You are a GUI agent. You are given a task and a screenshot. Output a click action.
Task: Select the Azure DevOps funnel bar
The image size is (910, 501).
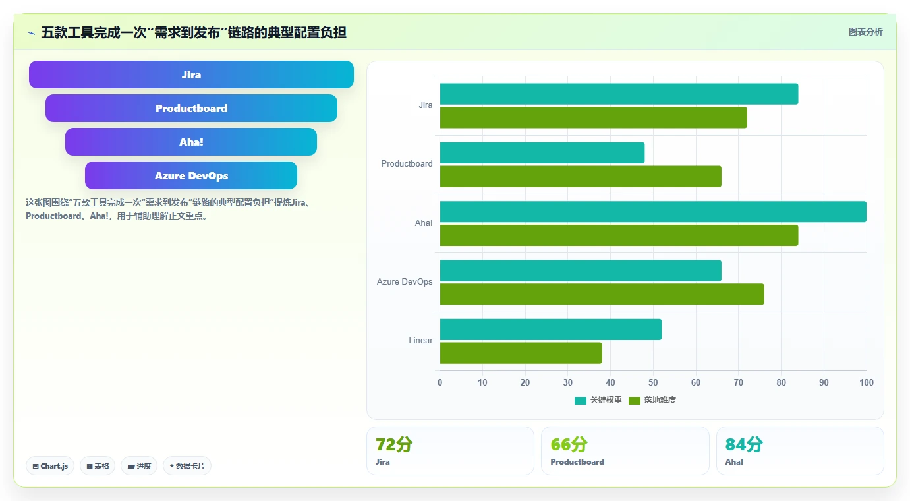[191, 175]
